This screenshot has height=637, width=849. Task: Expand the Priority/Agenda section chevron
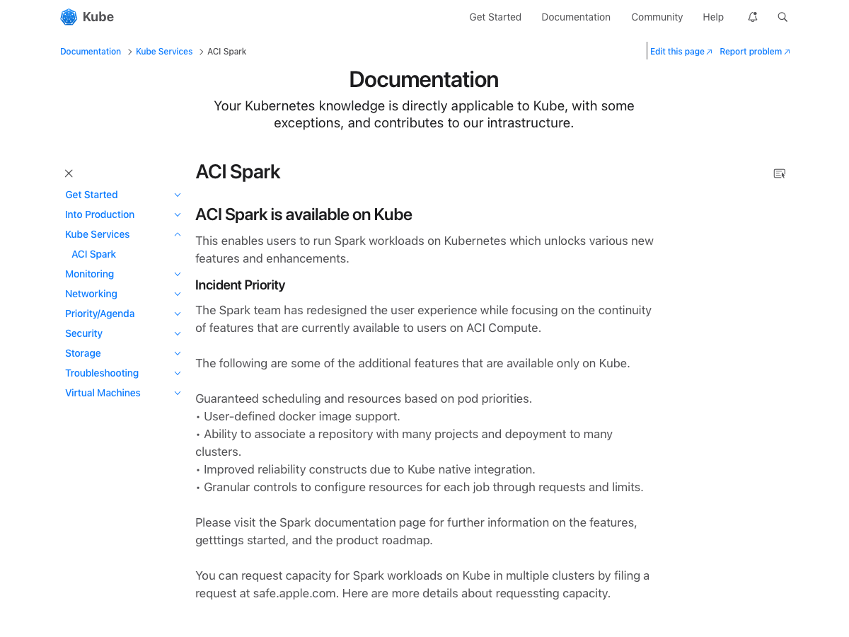coord(178,314)
